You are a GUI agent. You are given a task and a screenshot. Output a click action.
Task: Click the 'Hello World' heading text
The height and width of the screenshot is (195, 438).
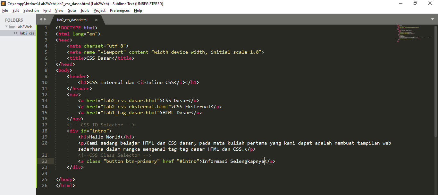click(x=105, y=137)
